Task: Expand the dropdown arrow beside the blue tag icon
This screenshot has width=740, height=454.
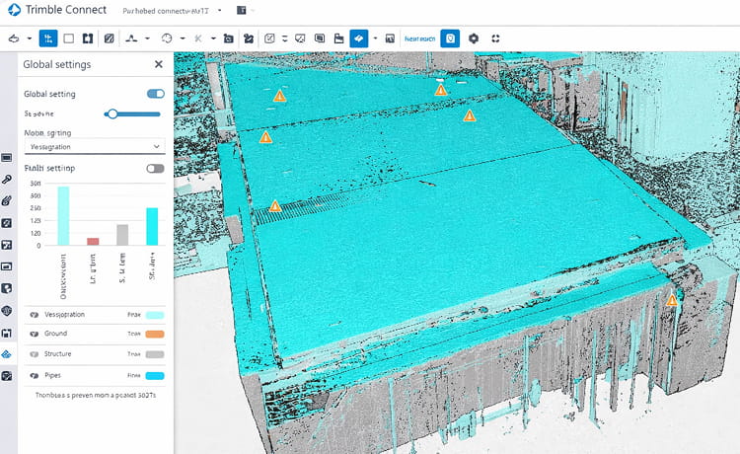Action: pos(375,38)
